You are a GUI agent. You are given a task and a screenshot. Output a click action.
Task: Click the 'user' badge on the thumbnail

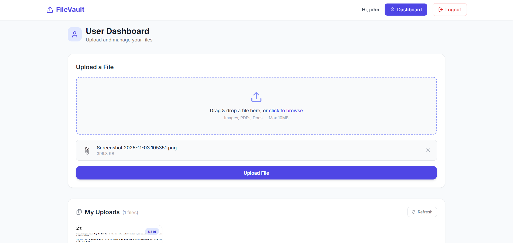pos(152,231)
